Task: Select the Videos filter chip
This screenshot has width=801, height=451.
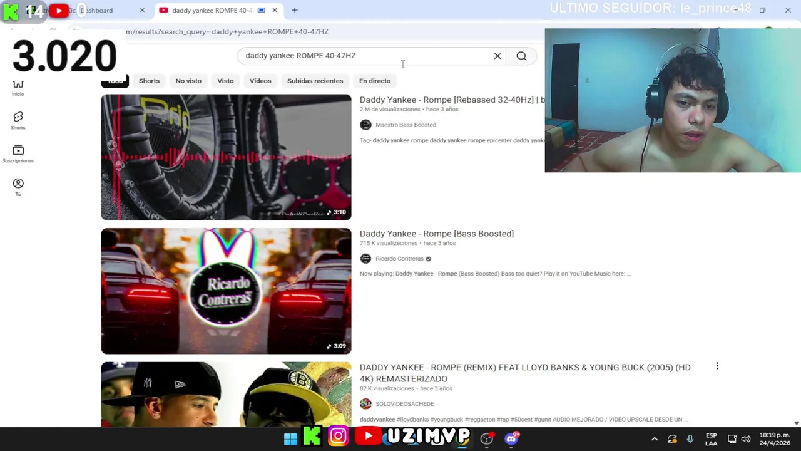Action: (260, 81)
